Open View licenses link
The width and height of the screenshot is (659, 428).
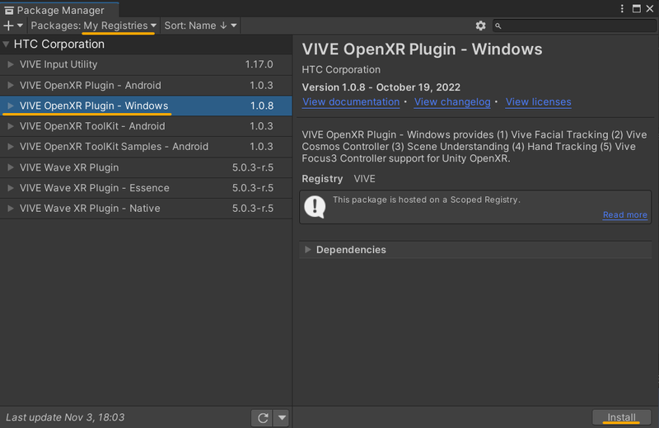539,102
